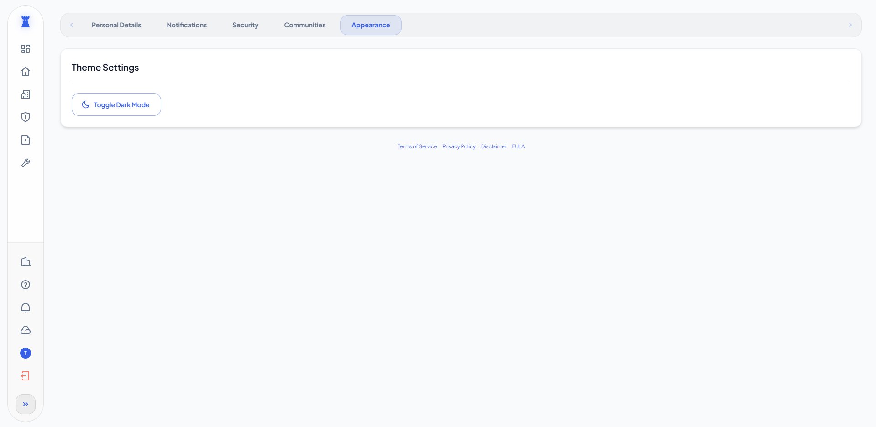This screenshot has width=876, height=427.
Task: Open the wrench tools icon
Action: 26,163
